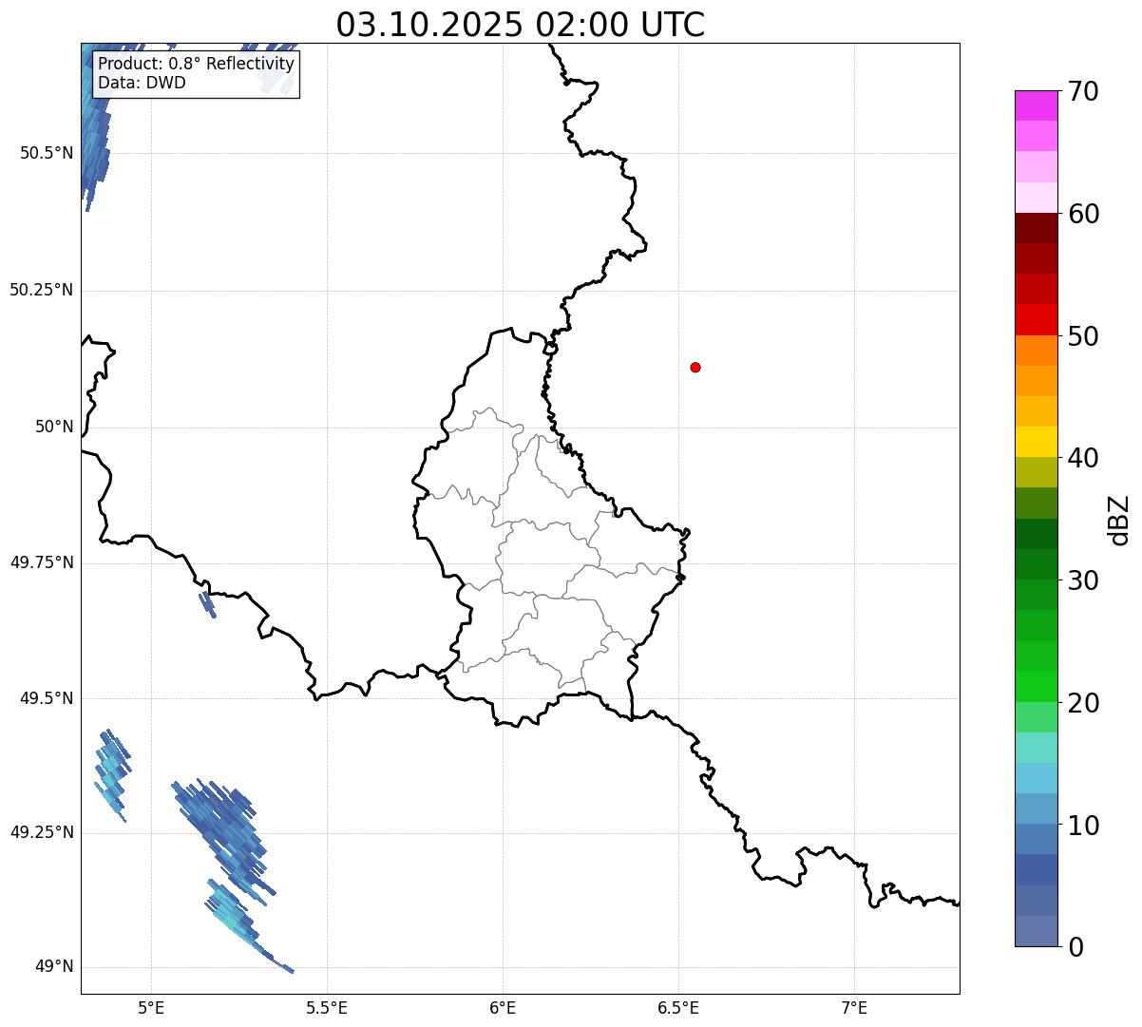Viewport: 1142px width, 1027px height.
Task: Click the colorbar tick label 40
Action: click(1083, 458)
